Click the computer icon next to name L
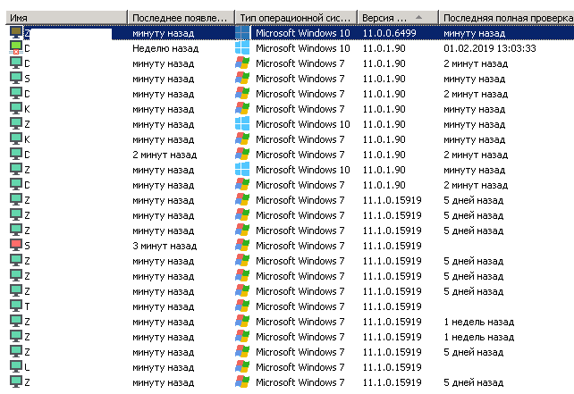The height and width of the screenshot is (394, 574). click(16, 366)
